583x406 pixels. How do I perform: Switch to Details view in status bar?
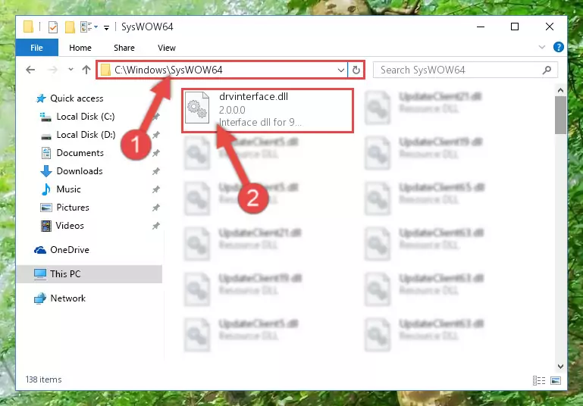click(539, 380)
